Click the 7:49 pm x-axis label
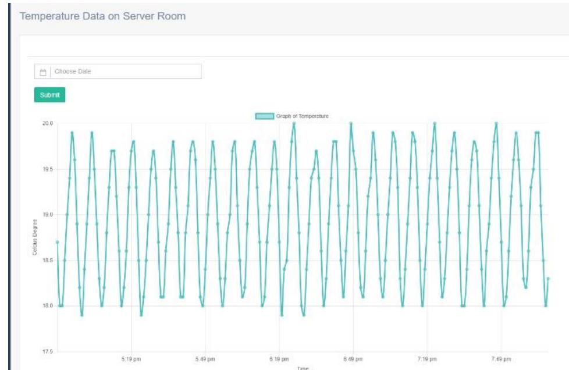Viewport: 569px width, 370px height. pyautogui.click(x=501, y=359)
